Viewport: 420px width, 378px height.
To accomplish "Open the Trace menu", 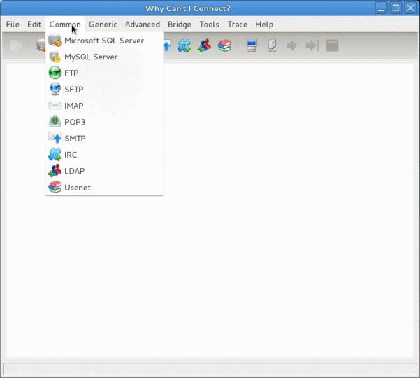I will [238, 24].
